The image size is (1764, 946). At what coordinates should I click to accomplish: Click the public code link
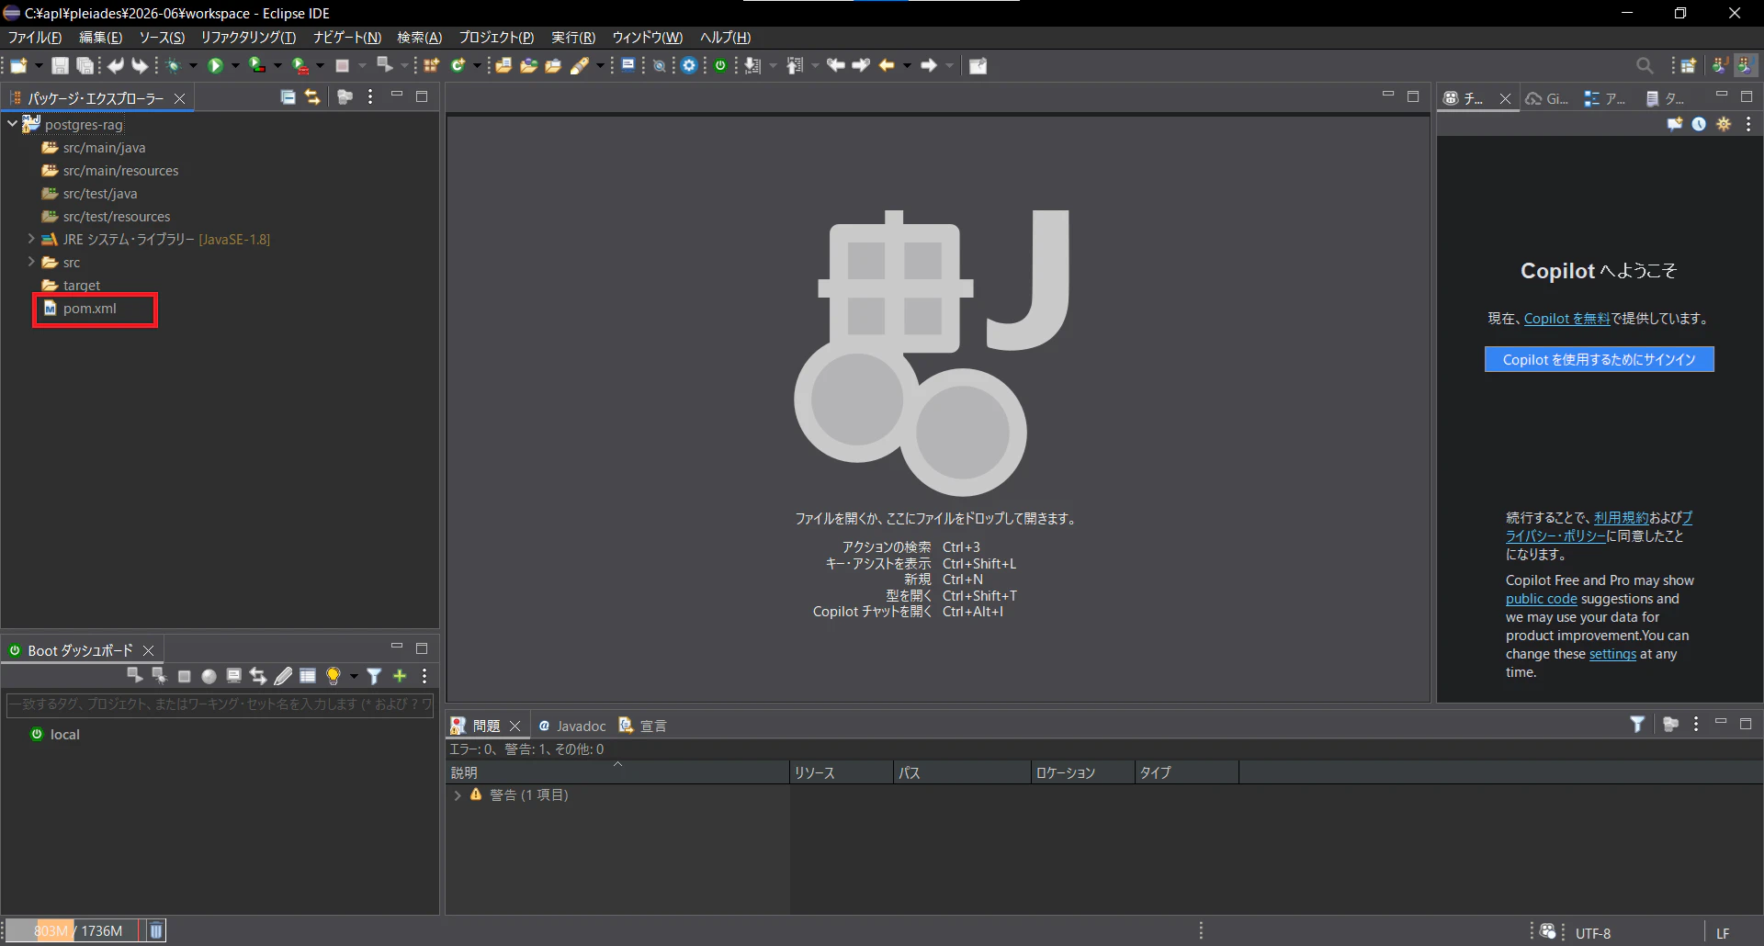[1541, 599]
